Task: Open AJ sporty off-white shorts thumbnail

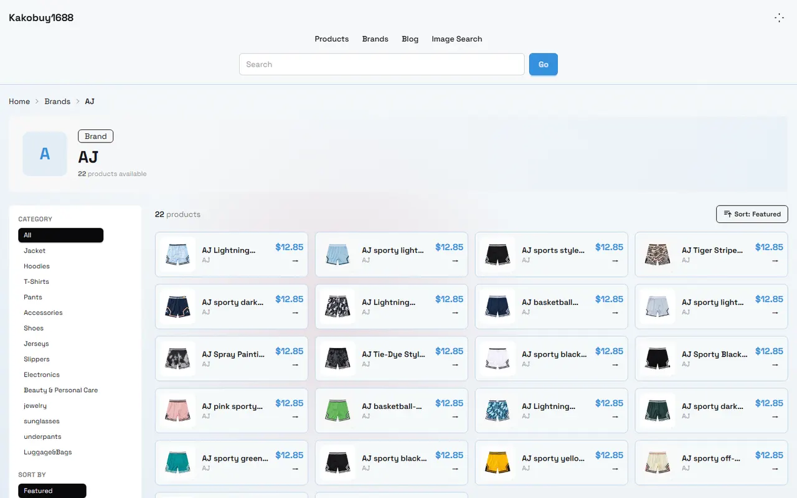Action: [x=658, y=463]
